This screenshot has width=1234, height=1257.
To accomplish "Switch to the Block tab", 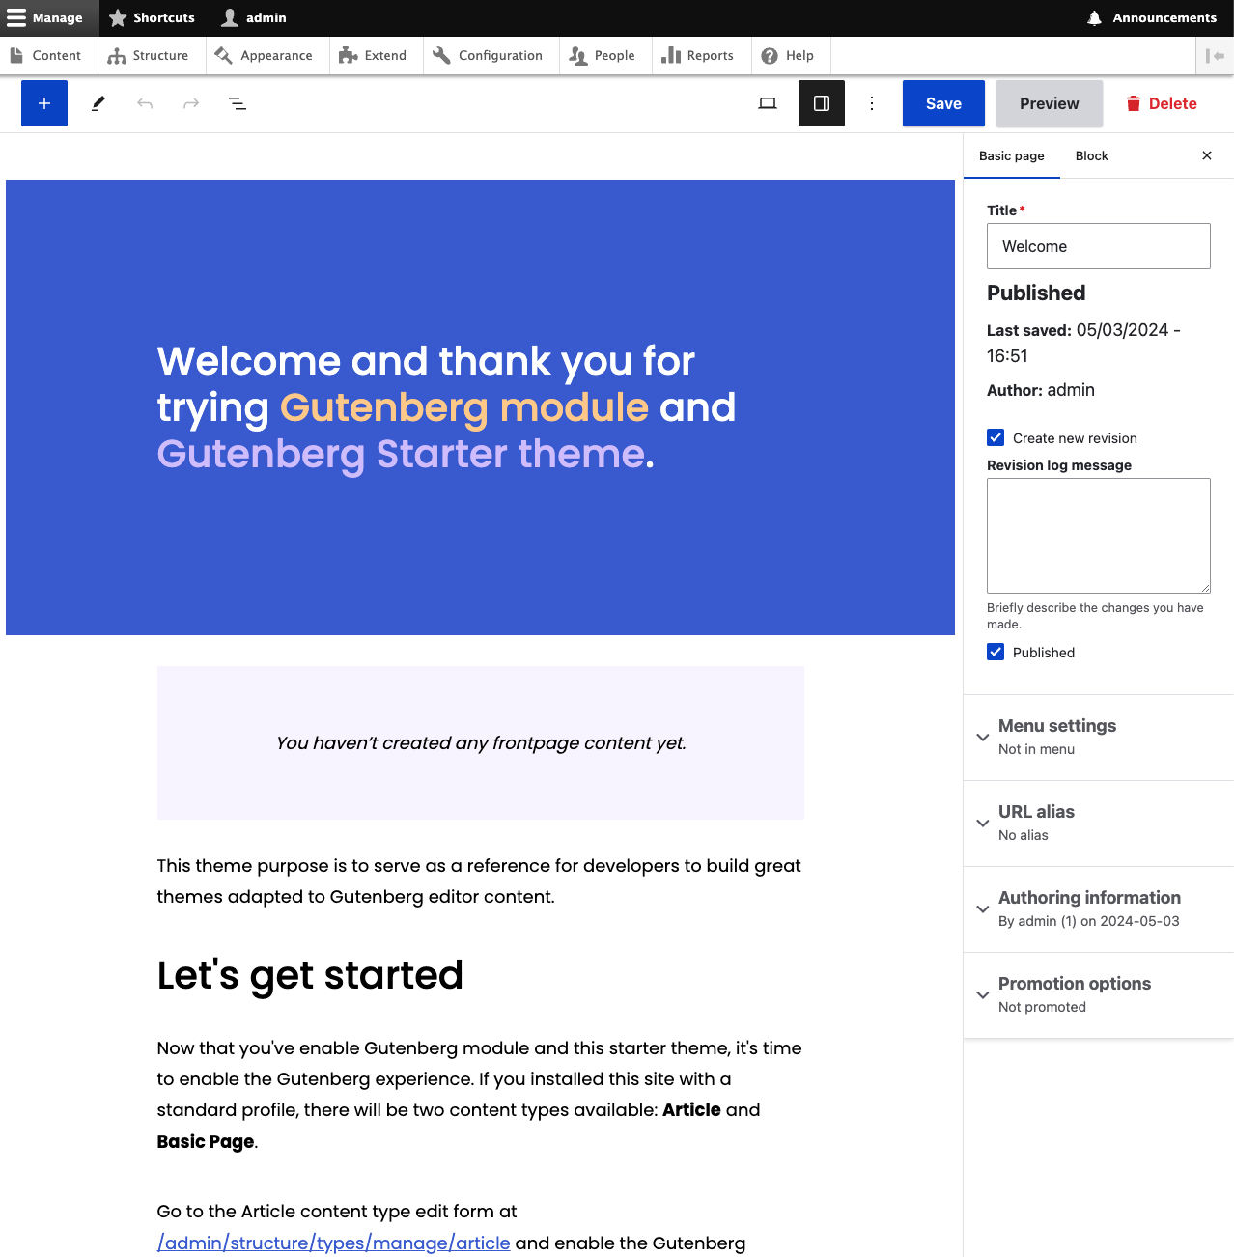I will (1091, 155).
